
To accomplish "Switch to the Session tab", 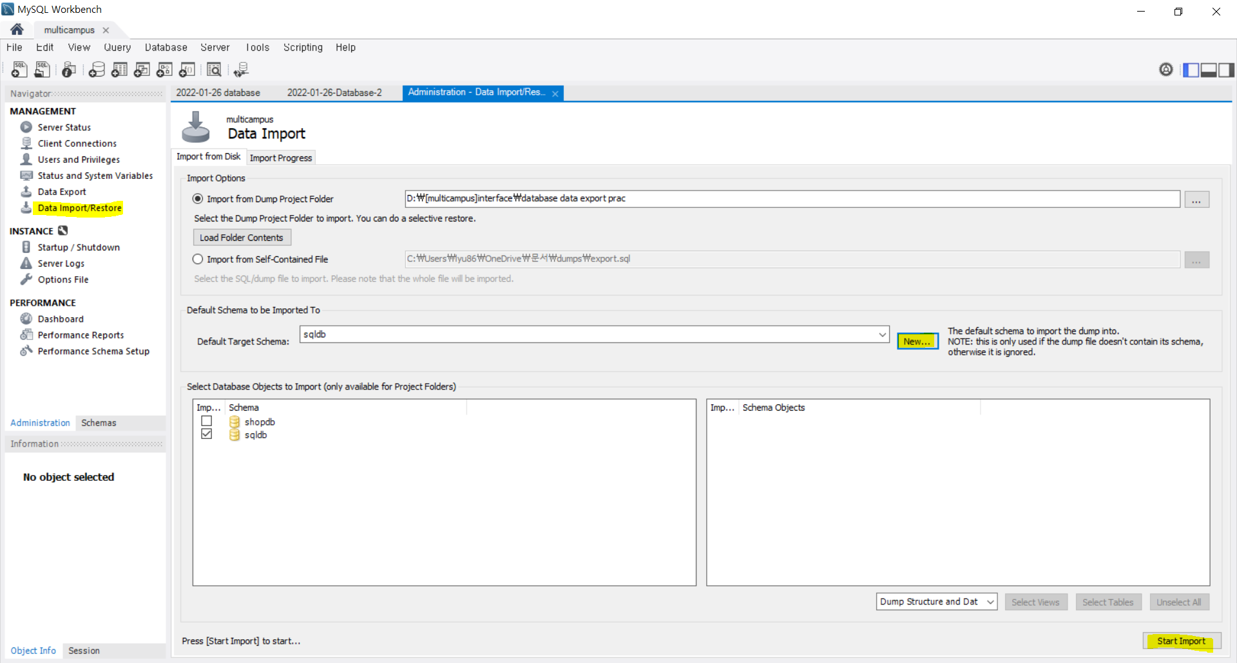I will coord(84,651).
